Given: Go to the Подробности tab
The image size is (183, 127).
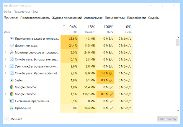Looking at the screenshot, I should (x=136, y=18).
